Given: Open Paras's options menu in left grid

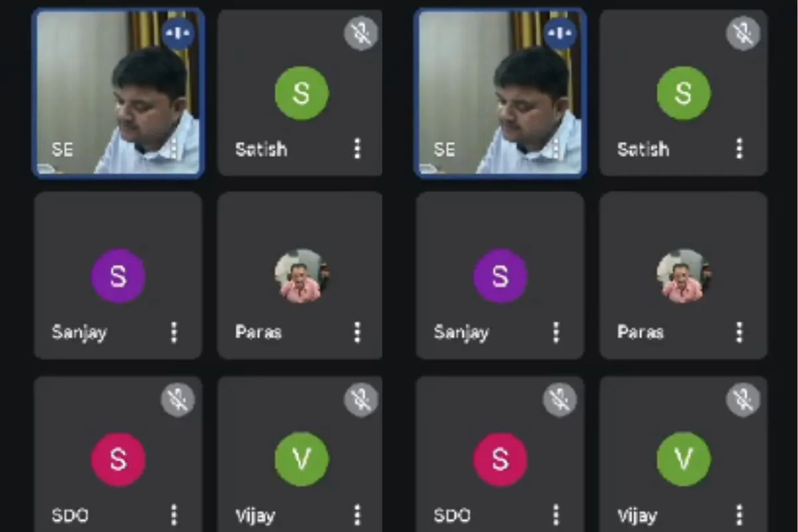Looking at the screenshot, I should [x=357, y=332].
